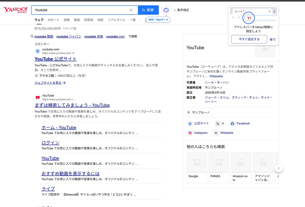Open the YouTube sublink under ログイン
This screenshot has width=305, height=207.
(50, 158)
